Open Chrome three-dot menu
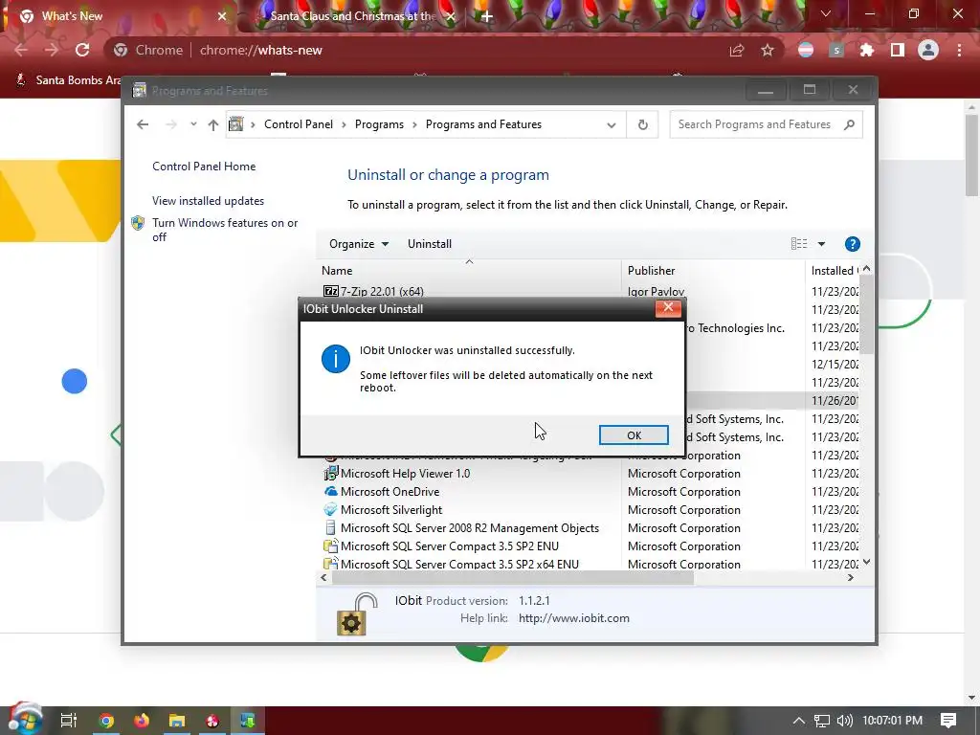The height and width of the screenshot is (735, 980). pyautogui.click(x=959, y=50)
